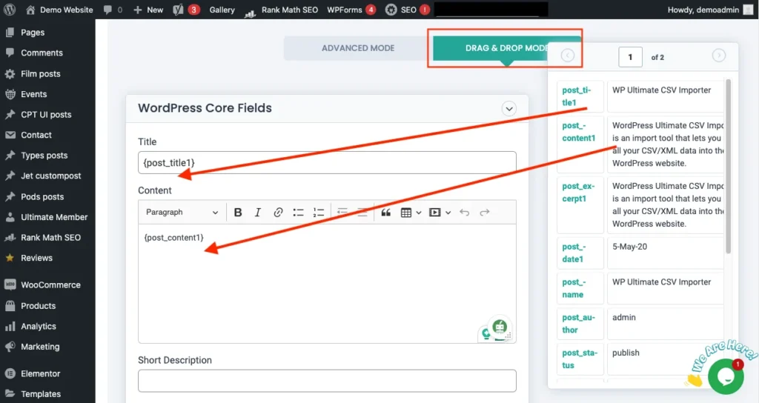The image size is (759, 403).
Task: Insert a numbered list
Action: point(318,213)
